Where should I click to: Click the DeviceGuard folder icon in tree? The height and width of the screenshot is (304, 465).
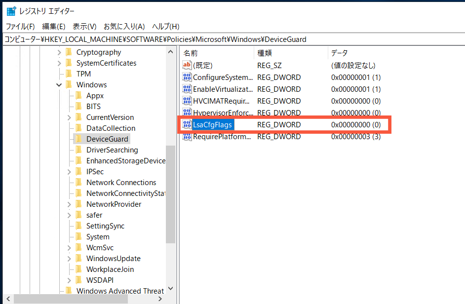coord(79,139)
